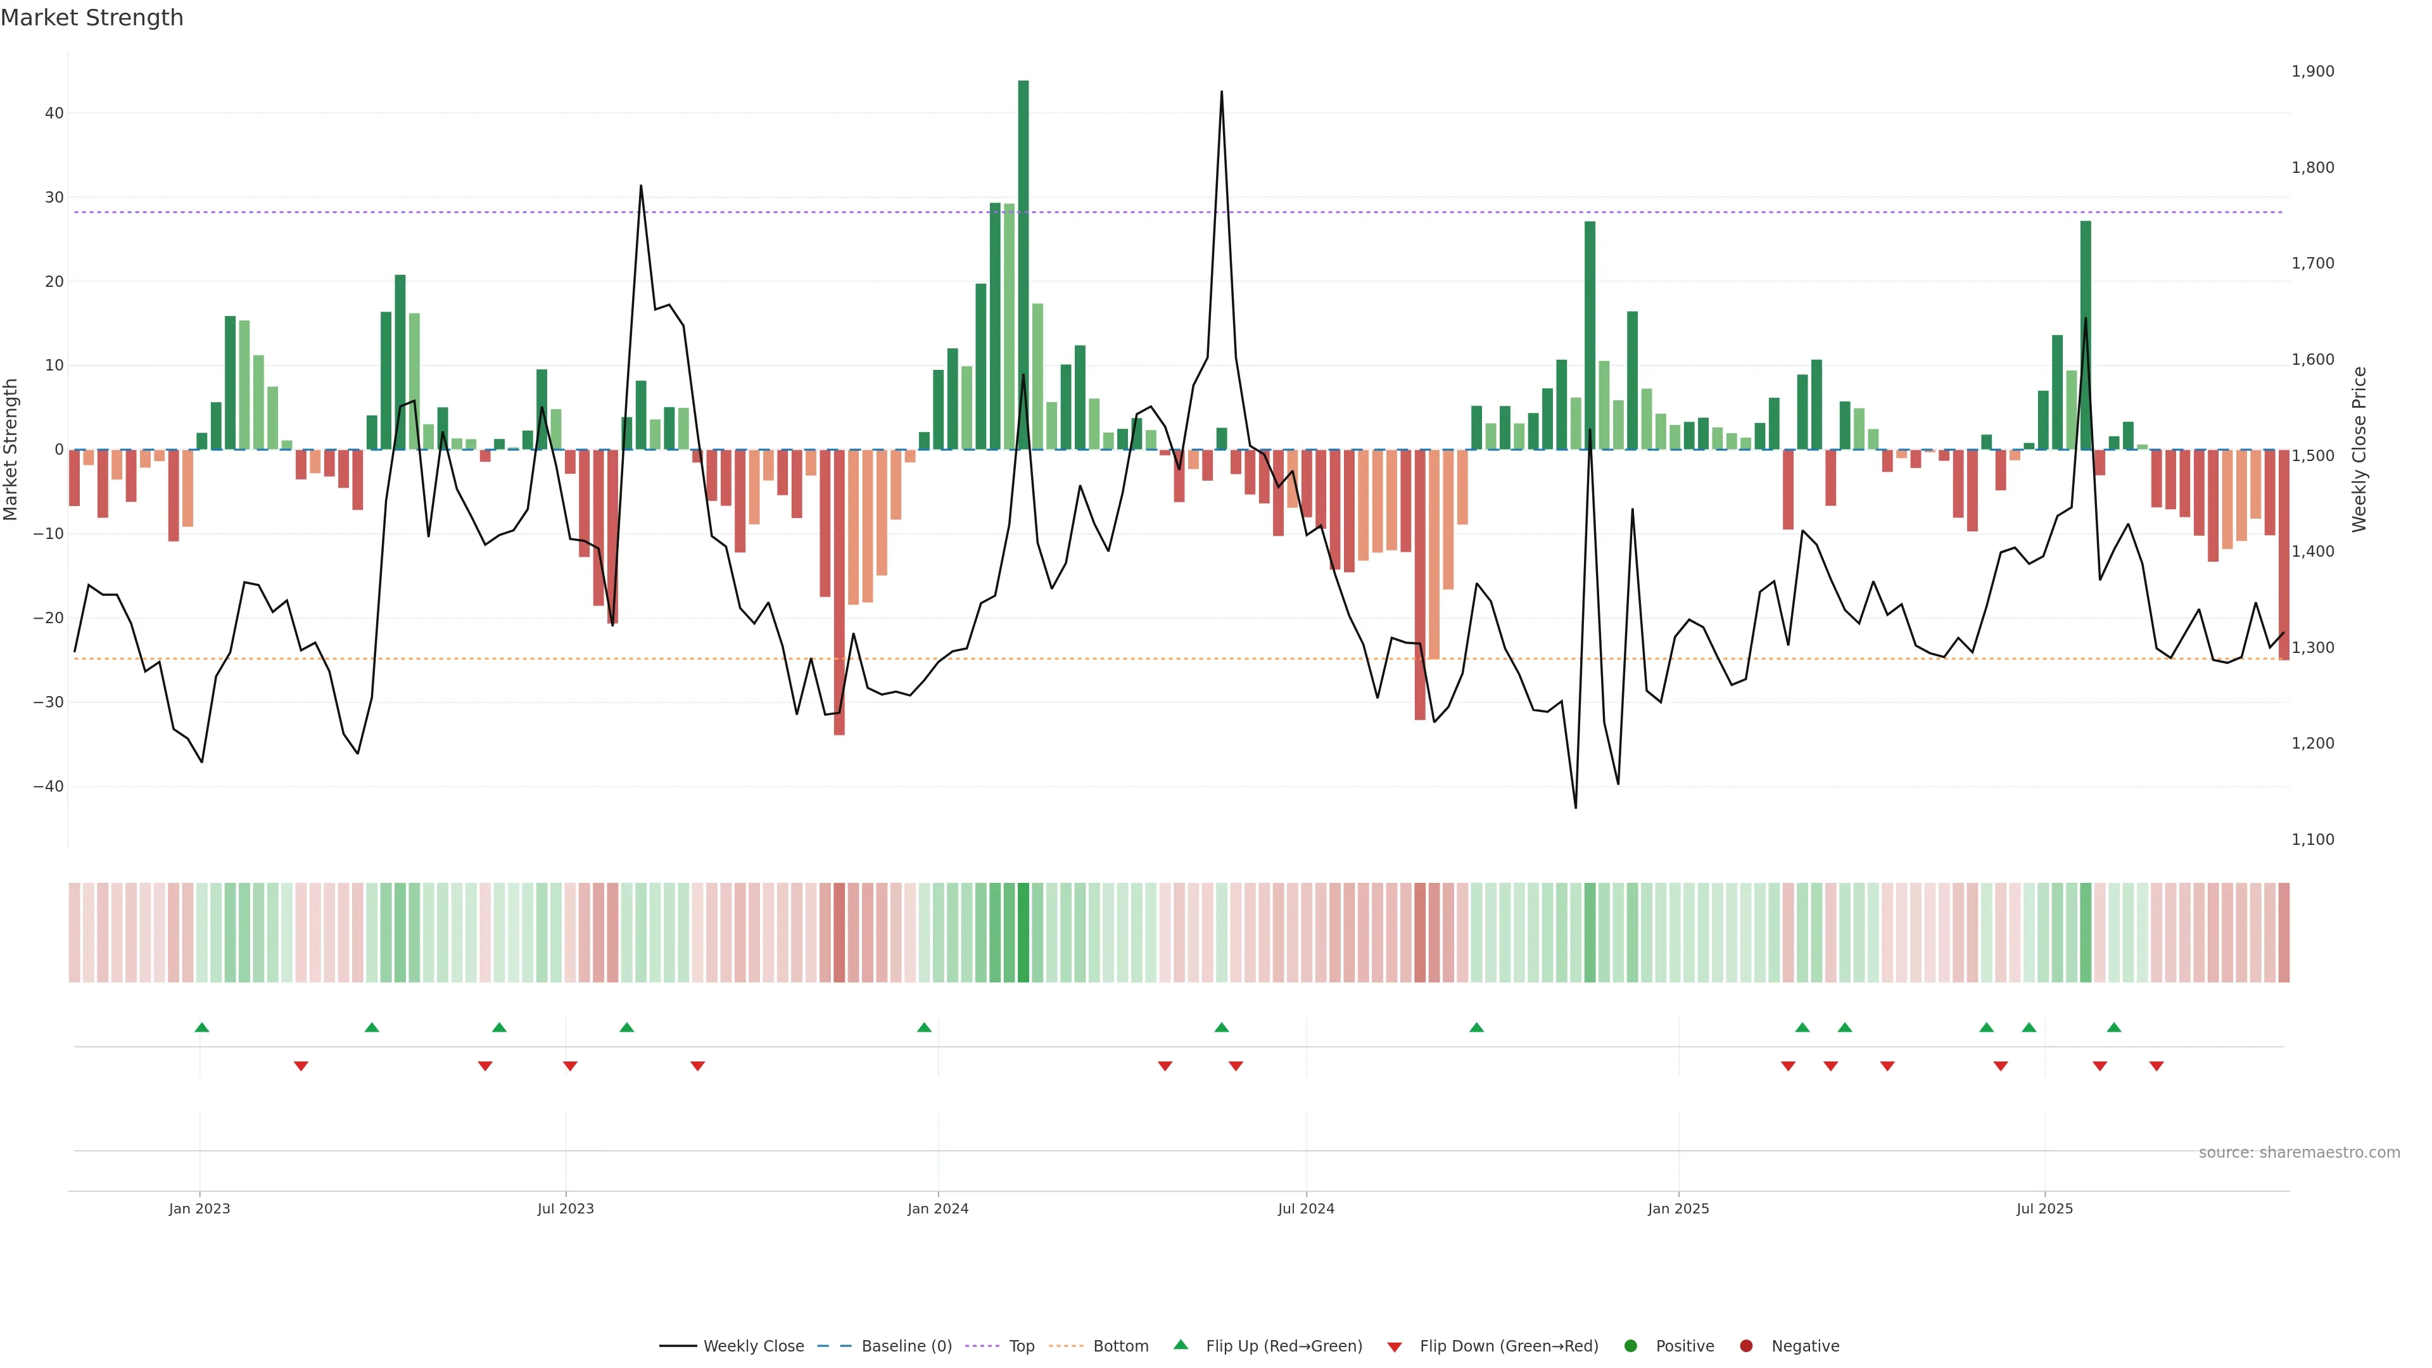Image resolution: width=2432 pixels, height=1368 pixels.
Task: Click last red flip-down marker after Jul 2025
Action: click(x=2156, y=1066)
